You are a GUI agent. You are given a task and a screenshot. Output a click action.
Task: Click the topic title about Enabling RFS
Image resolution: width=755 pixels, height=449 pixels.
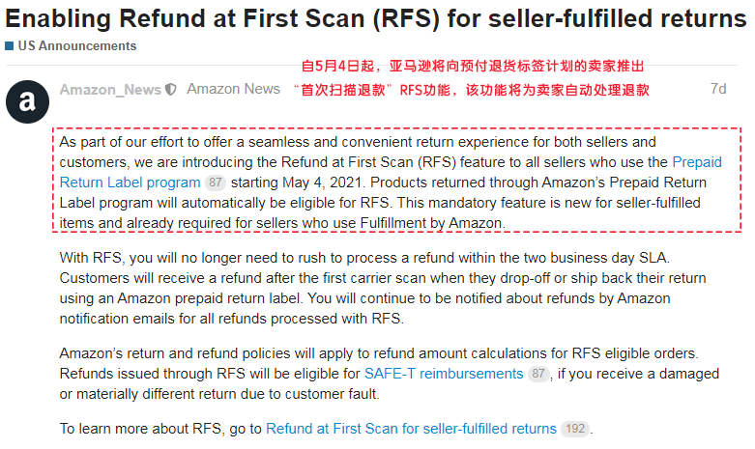point(376,18)
